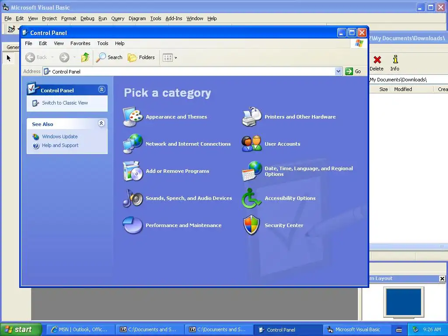Click the Up folder toolbar icon
This screenshot has height=336, width=448.
click(x=85, y=57)
